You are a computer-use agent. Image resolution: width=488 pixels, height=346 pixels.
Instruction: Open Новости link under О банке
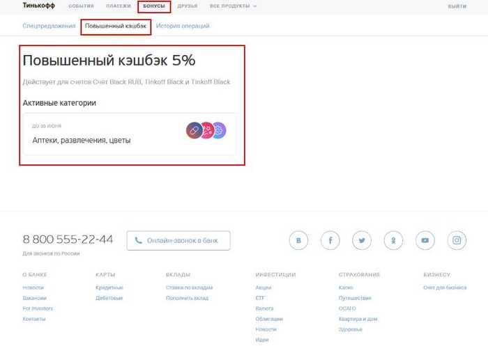33,288
